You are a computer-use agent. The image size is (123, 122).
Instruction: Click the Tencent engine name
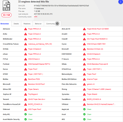[6, 99]
